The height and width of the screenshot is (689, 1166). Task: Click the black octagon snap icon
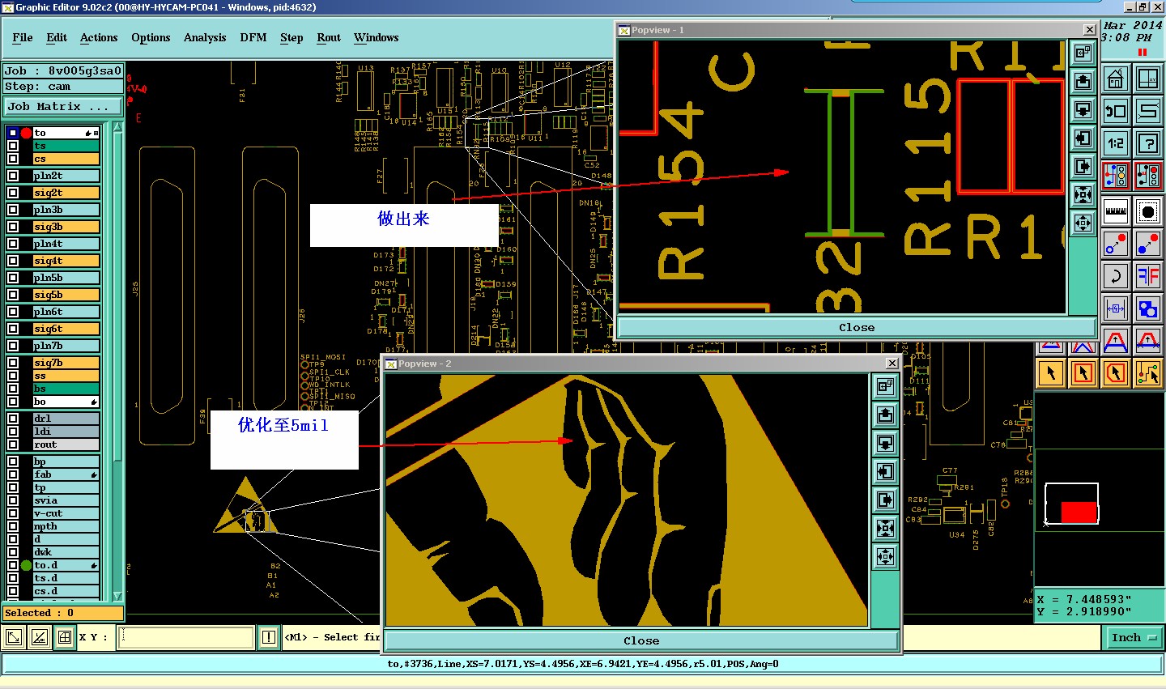click(x=1148, y=211)
